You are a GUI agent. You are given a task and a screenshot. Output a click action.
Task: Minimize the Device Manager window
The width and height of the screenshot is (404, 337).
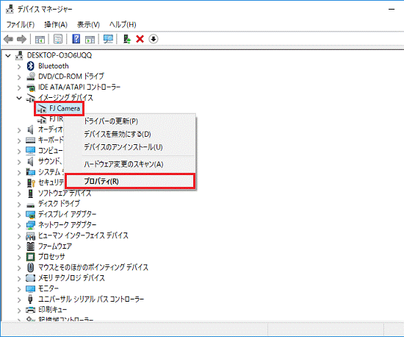tap(392, 10)
